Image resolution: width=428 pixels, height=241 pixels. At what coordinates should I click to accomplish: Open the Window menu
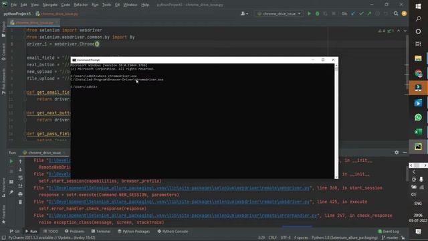point(130,5)
